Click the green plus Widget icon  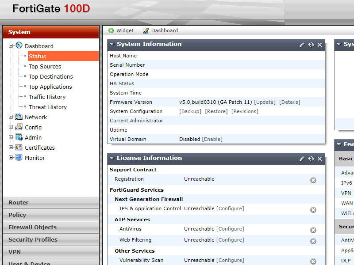(111, 30)
